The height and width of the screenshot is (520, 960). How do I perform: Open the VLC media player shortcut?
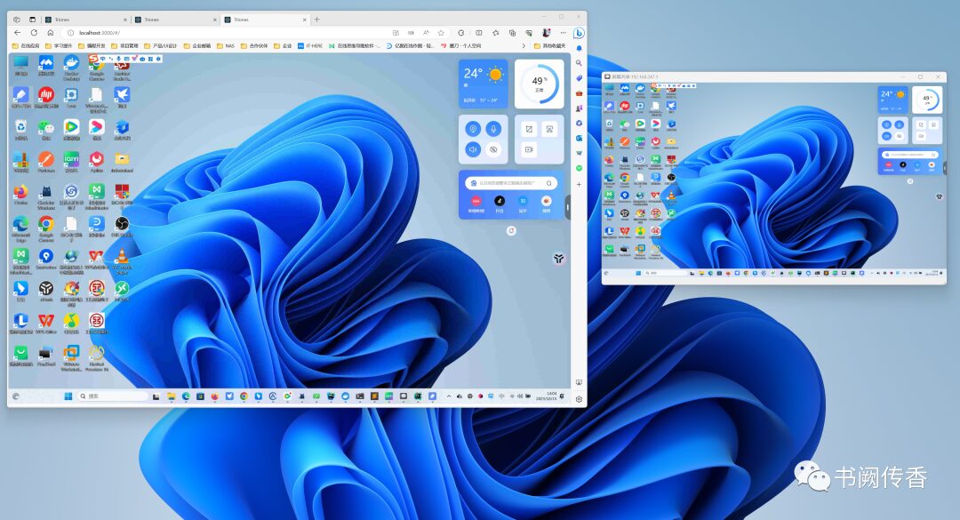tap(122, 261)
